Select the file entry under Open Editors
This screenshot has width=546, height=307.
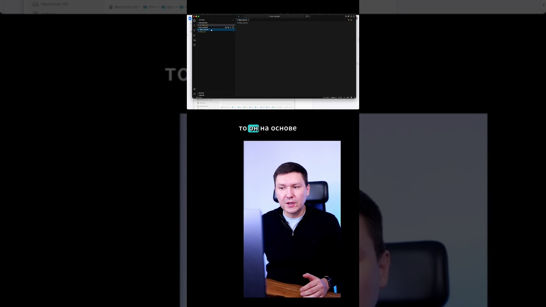pyautogui.click(x=215, y=25)
